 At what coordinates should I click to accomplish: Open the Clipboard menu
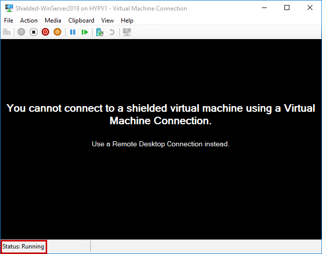(x=81, y=21)
